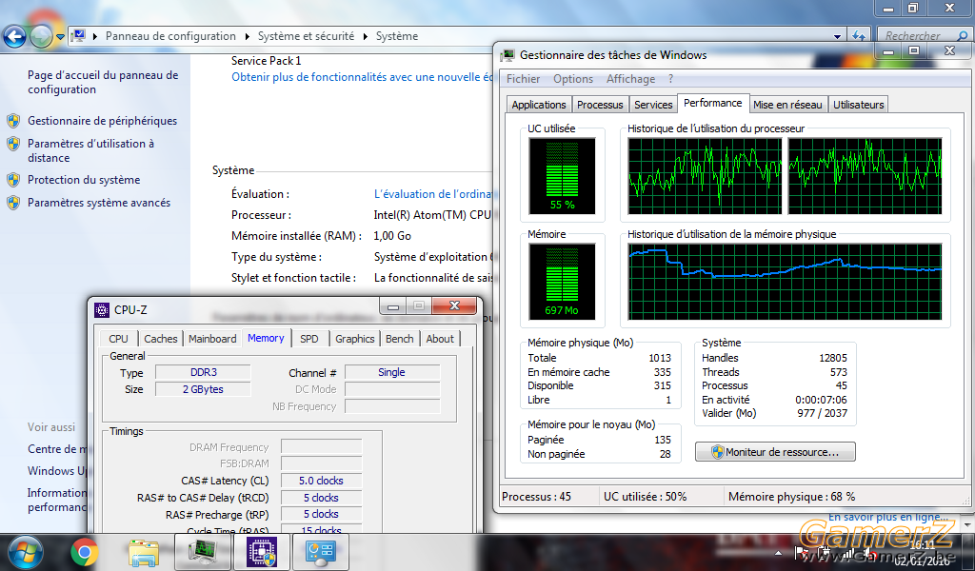Open the ? help menu in Task Manager

pos(671,79)
